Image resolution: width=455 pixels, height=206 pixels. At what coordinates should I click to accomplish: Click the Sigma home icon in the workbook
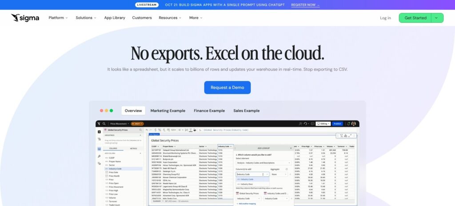coord(99,124)
